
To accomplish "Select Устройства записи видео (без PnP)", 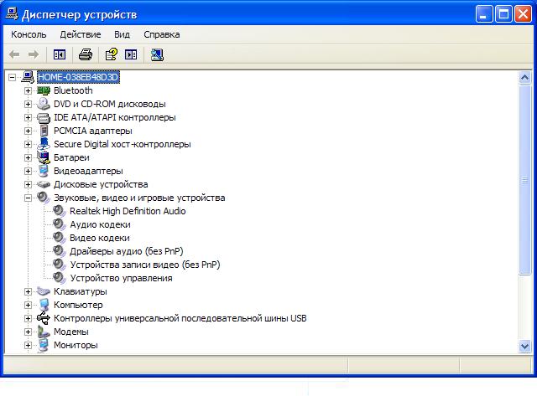I will [x=145, y=265].
